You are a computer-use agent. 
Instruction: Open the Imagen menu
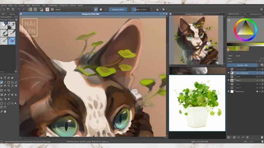21,5
